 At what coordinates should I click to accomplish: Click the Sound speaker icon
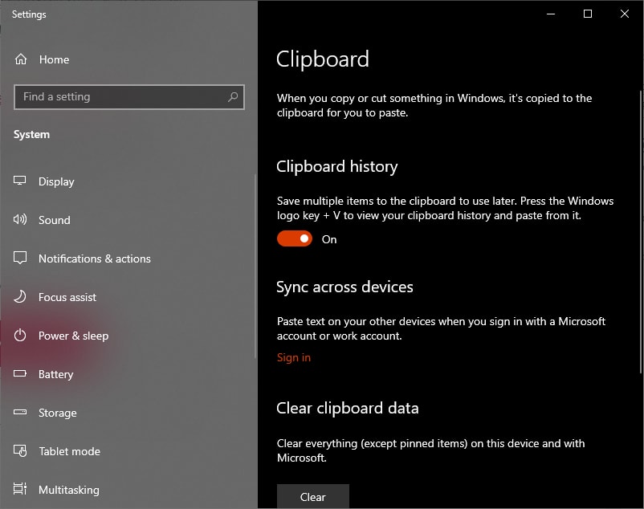[20, 220]
